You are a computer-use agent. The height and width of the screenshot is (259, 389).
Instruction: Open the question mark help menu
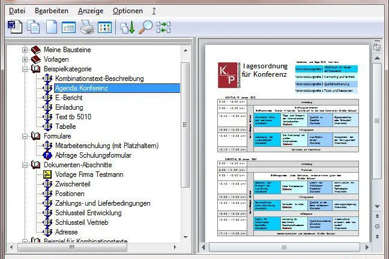pyautogui.click(x=154, y=11)
